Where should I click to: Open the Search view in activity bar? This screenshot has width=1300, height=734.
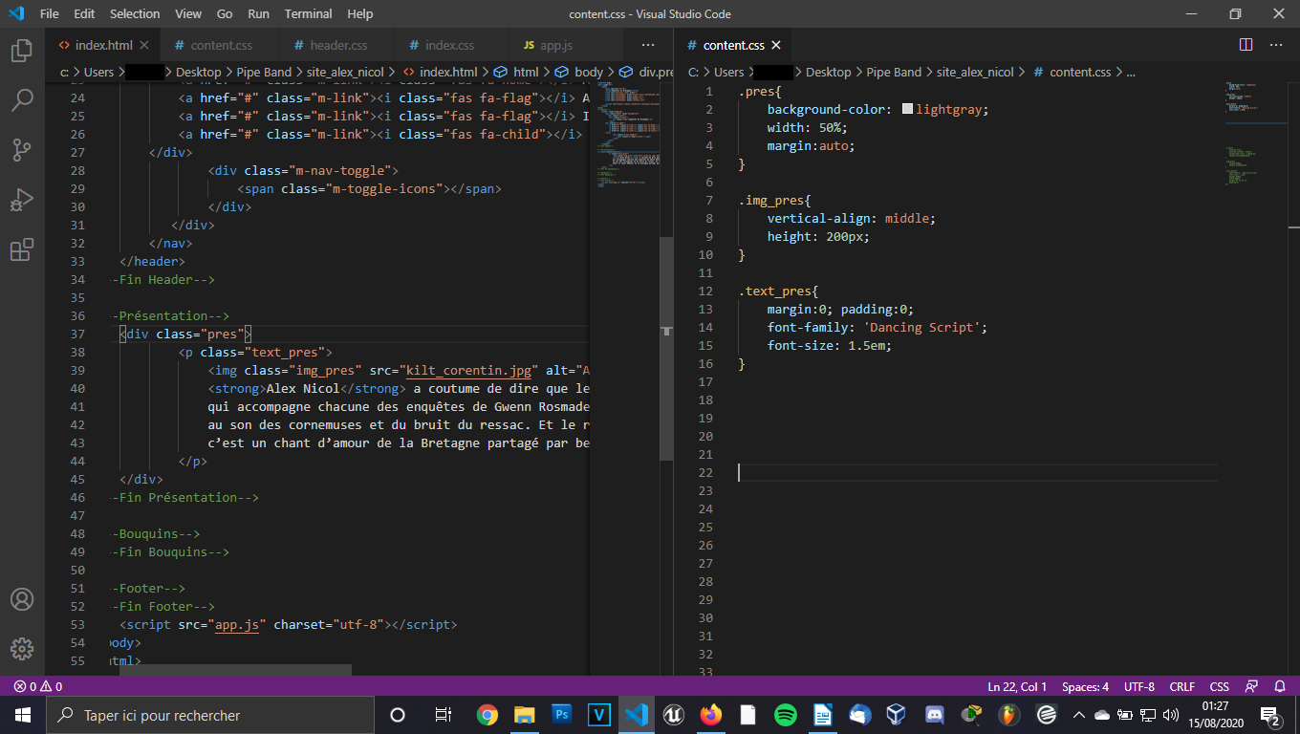click(x=22, y=99)
